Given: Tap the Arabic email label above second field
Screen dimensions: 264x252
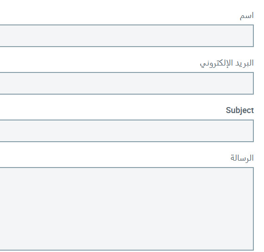Looking at the screenshot, I should (x=227, y=64).
